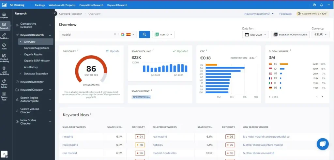
Task: Clear the madrid keyword with X
Action: click(115, 34)
